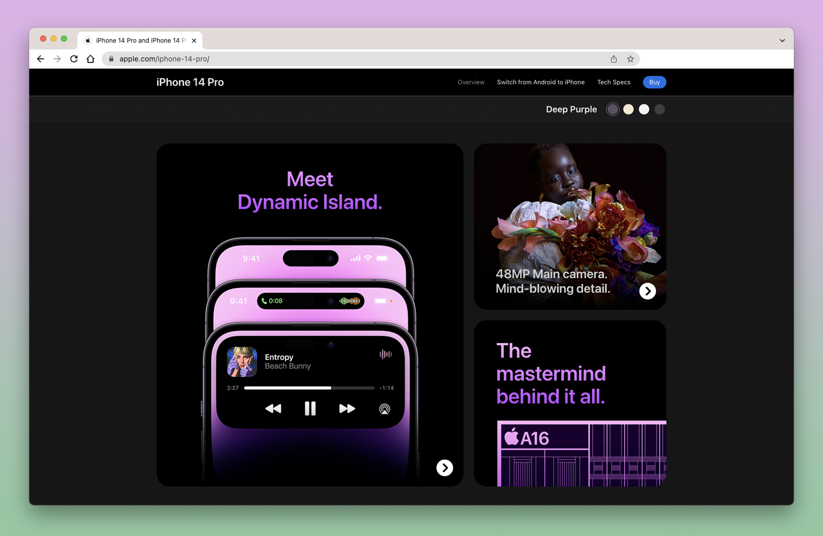Expand the Dynamic Island card with its arrow
Viewport: 823px width, 536px height.
click(444, 468)
